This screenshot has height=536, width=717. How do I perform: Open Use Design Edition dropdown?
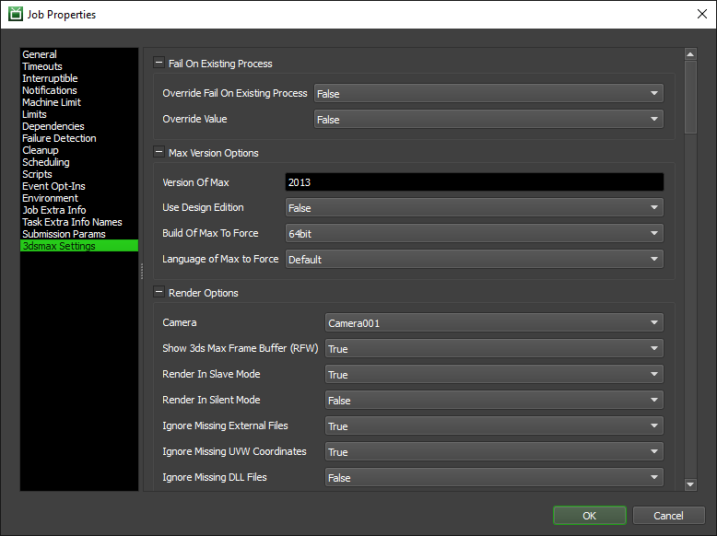click(474, 208)
